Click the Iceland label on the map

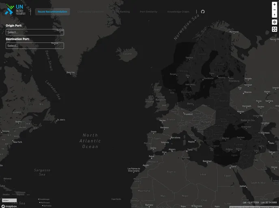click(x=127, y=54)
